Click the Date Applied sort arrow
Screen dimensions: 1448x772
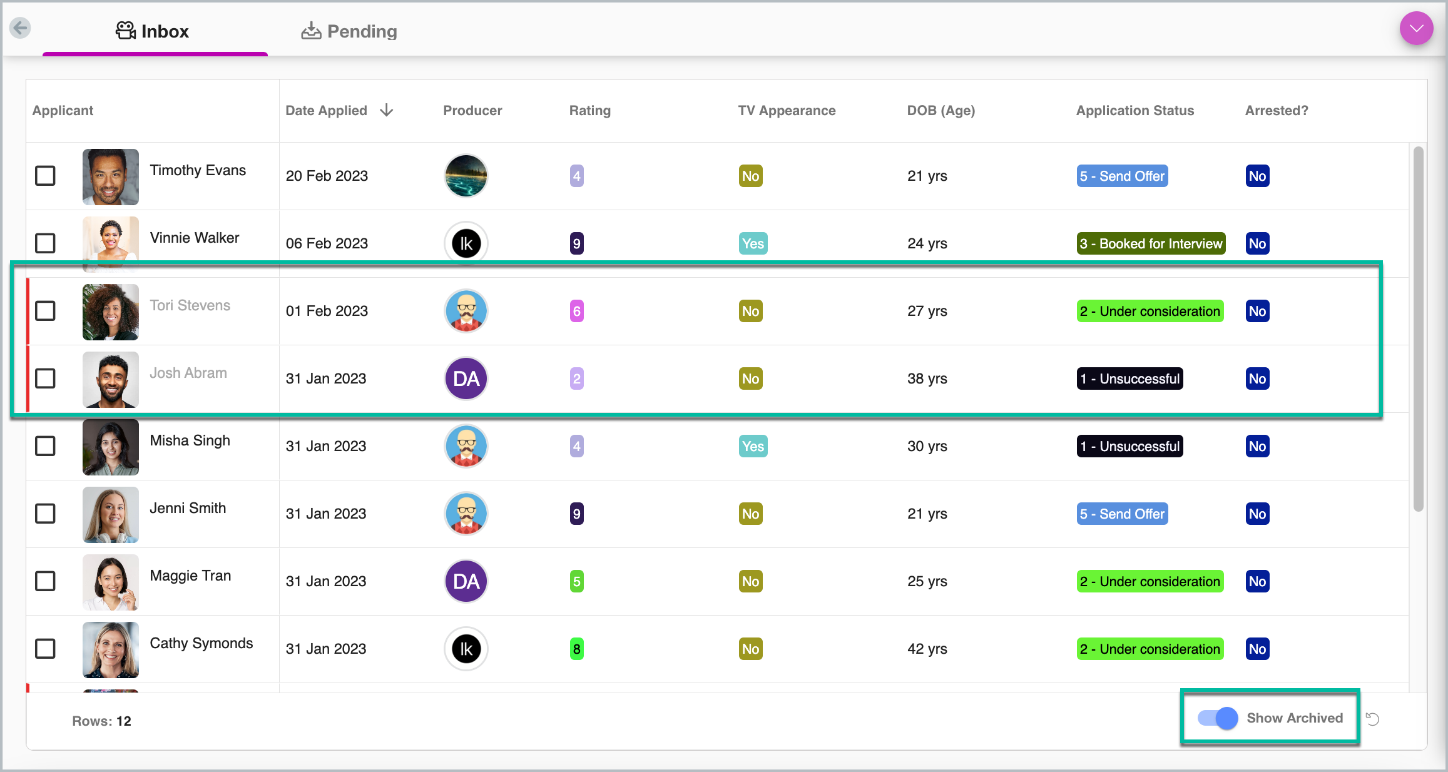387,111
